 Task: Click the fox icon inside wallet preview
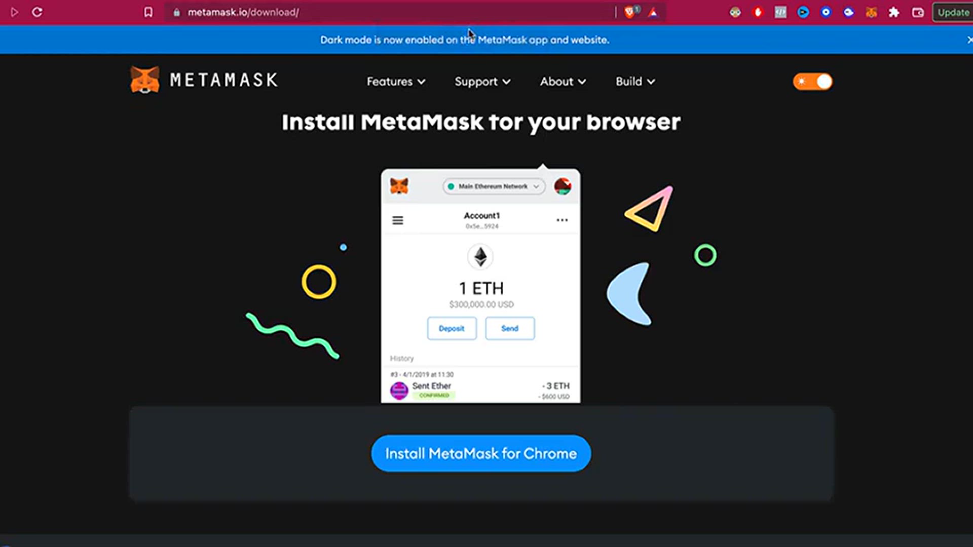pyautogui.click(x=399, y=186)
